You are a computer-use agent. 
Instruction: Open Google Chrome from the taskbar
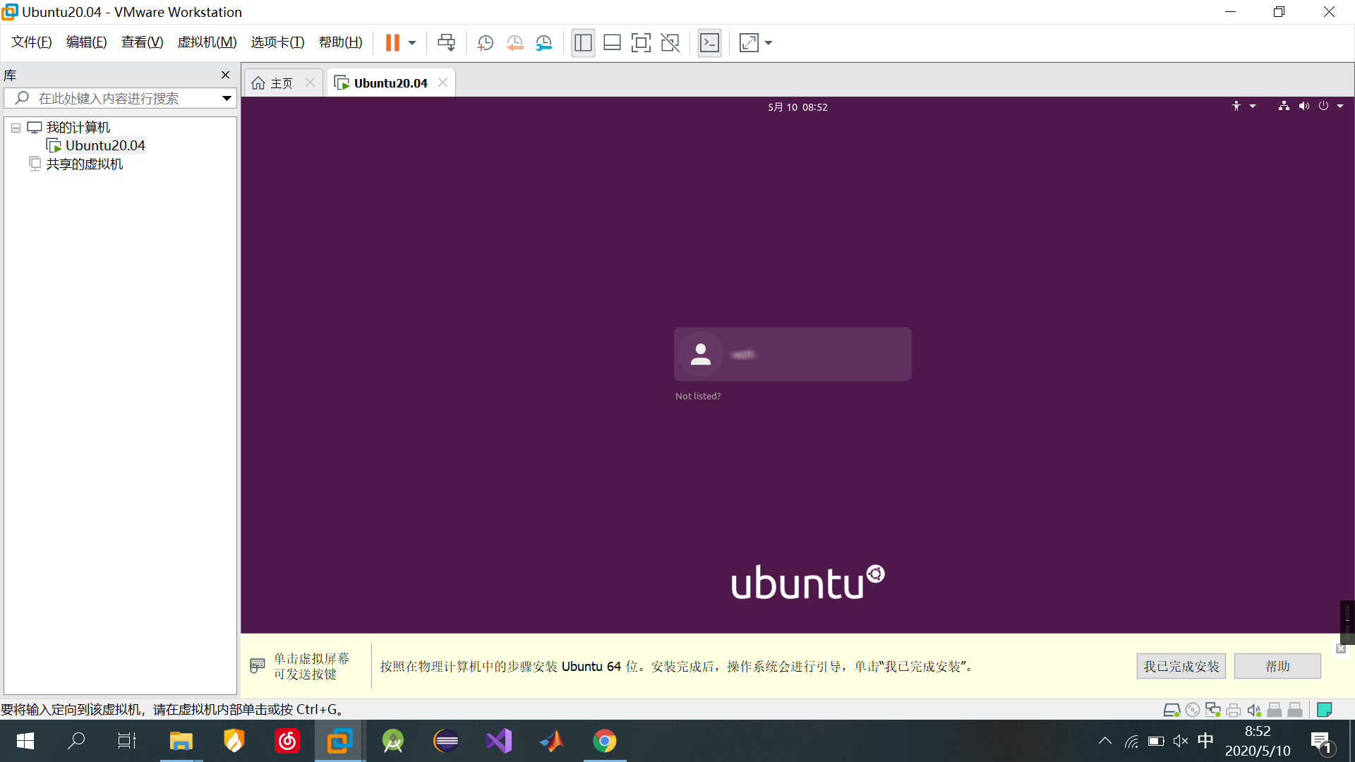tap(605, 741)
